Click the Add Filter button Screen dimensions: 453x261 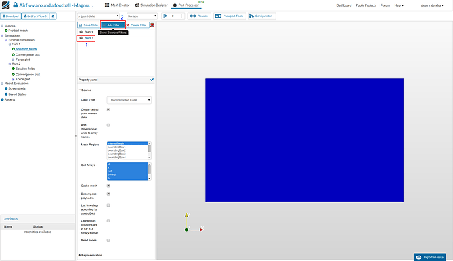[x=113, y=26]
